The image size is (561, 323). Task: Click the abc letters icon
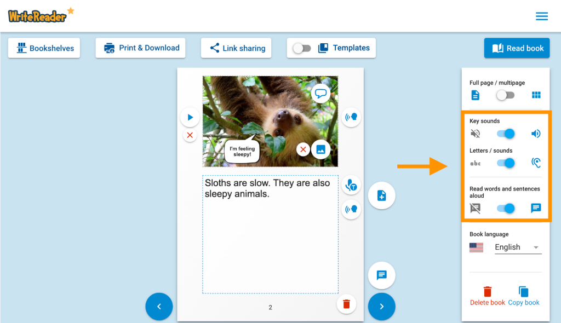pos(475,164)
